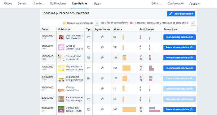The image size is (217, 115).
Task: Open the Alcance orgánico/pagado dropdown arrow
Action: point(97,23)
